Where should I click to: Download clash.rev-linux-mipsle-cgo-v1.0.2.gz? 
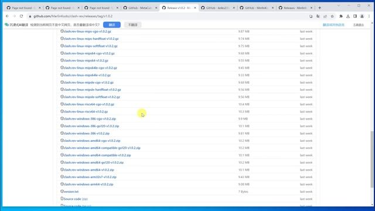88,82
